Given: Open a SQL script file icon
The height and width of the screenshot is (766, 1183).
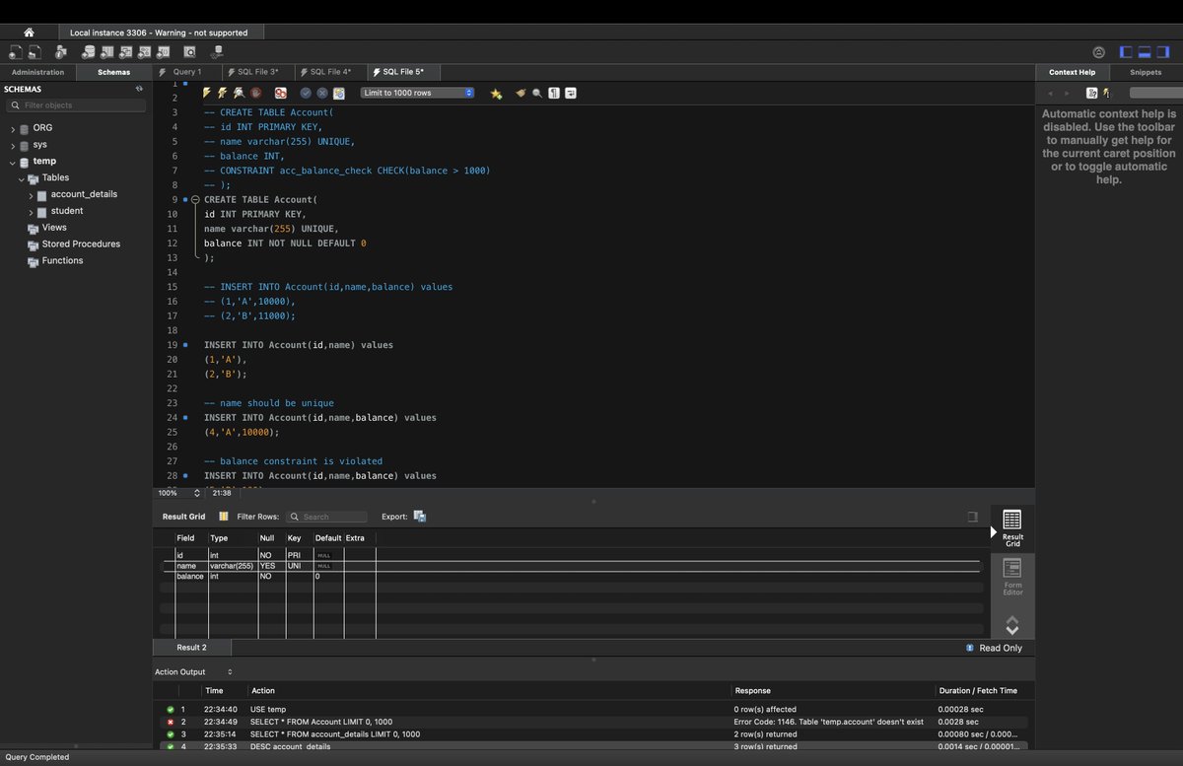Looking at the screenshot, I should point(35,52).
